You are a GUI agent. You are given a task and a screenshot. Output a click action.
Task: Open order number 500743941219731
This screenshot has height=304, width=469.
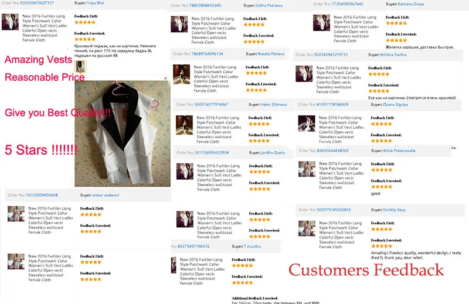(331, 54)
